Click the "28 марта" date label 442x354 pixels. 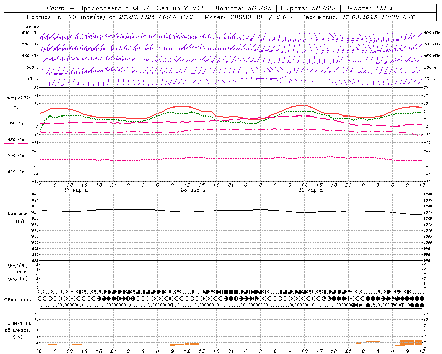193,190
